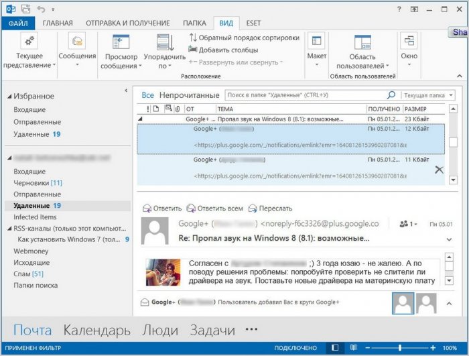The height and width of the screenshot is (356, 469).
Task: Collapse the people pane chevron
Action: pyautogui.click(x=449, y=303)
